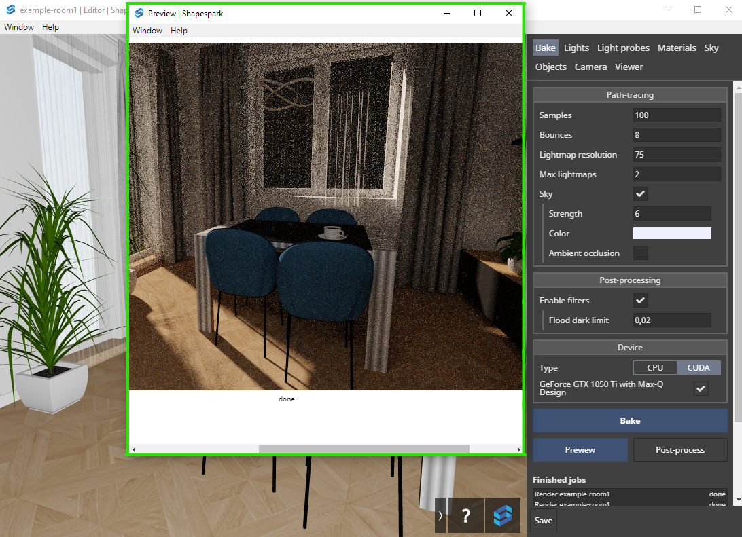Select CPU as device type
742x537 pixels.
tap(655, 368)
